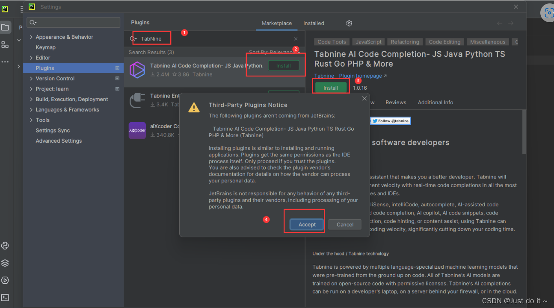
Task: Click the plugin description vertical scrollbar
Action: click(524, 132)
